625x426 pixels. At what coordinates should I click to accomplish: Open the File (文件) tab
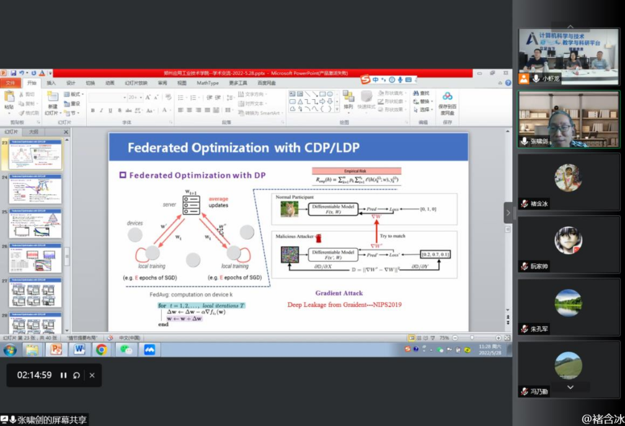pos(11,83)
